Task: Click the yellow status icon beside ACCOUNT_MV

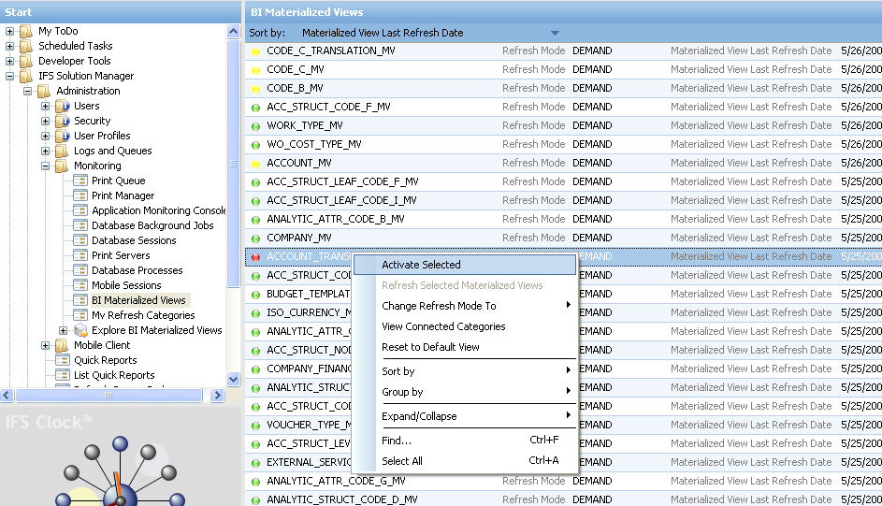Action: pyautogui.click(x=256, y=164)
